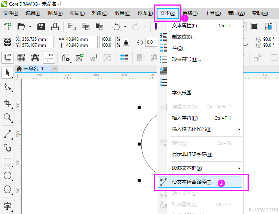Add new document tab with plus button

(55, 68)
